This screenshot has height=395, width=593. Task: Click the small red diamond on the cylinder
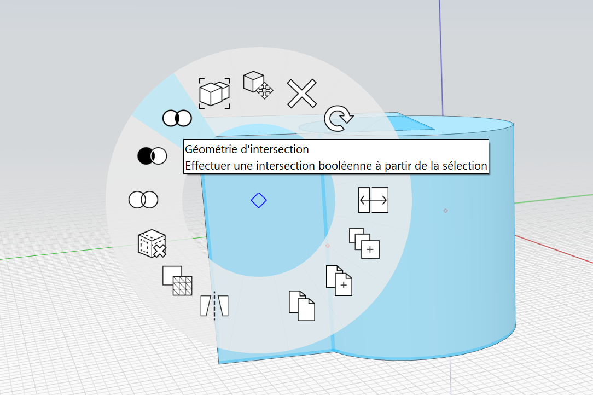coord(445,211)
